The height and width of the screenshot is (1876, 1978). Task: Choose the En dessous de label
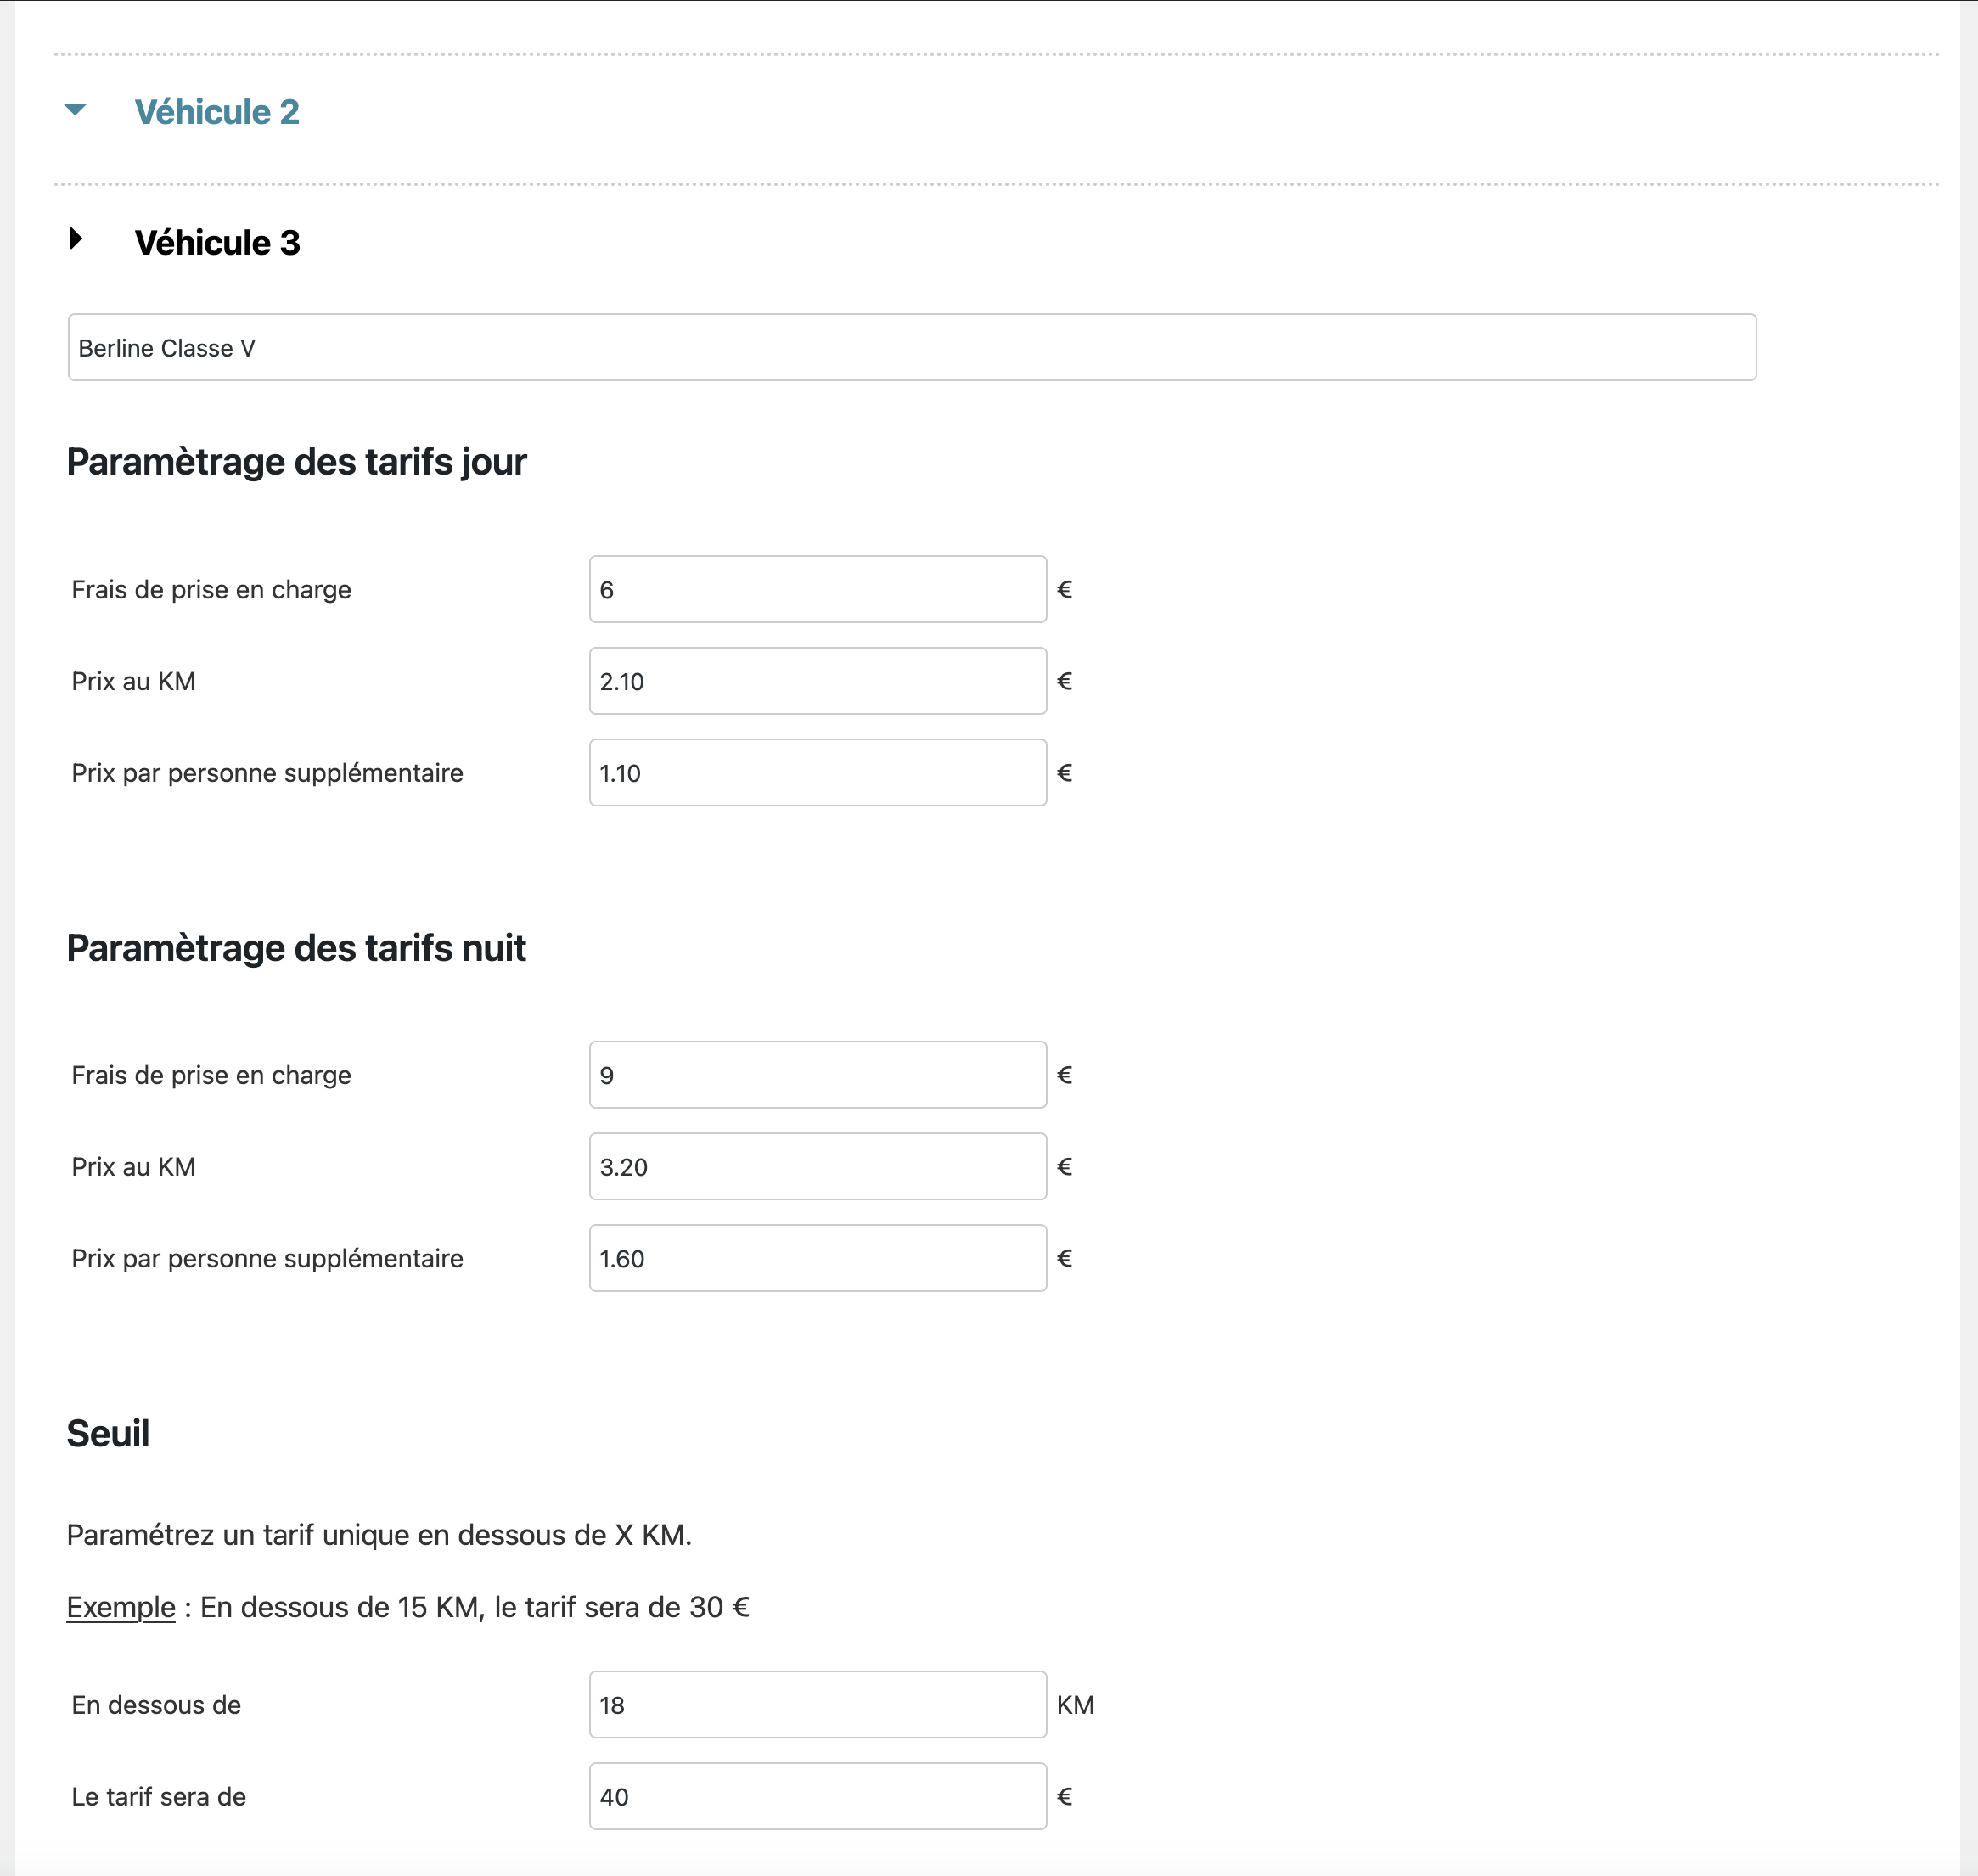(x=157, y=1705)
